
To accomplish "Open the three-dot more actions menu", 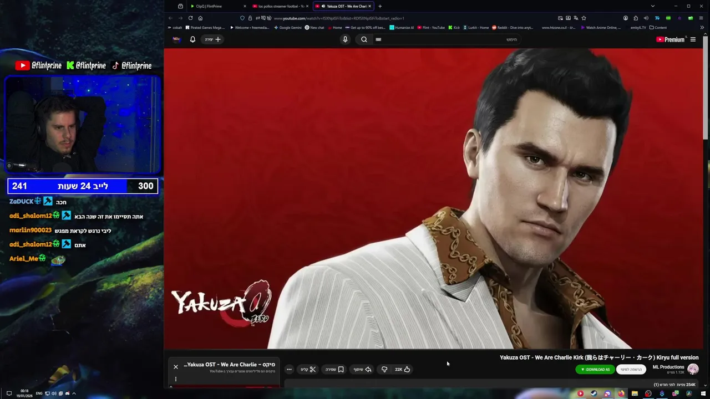I will [289, 369].
